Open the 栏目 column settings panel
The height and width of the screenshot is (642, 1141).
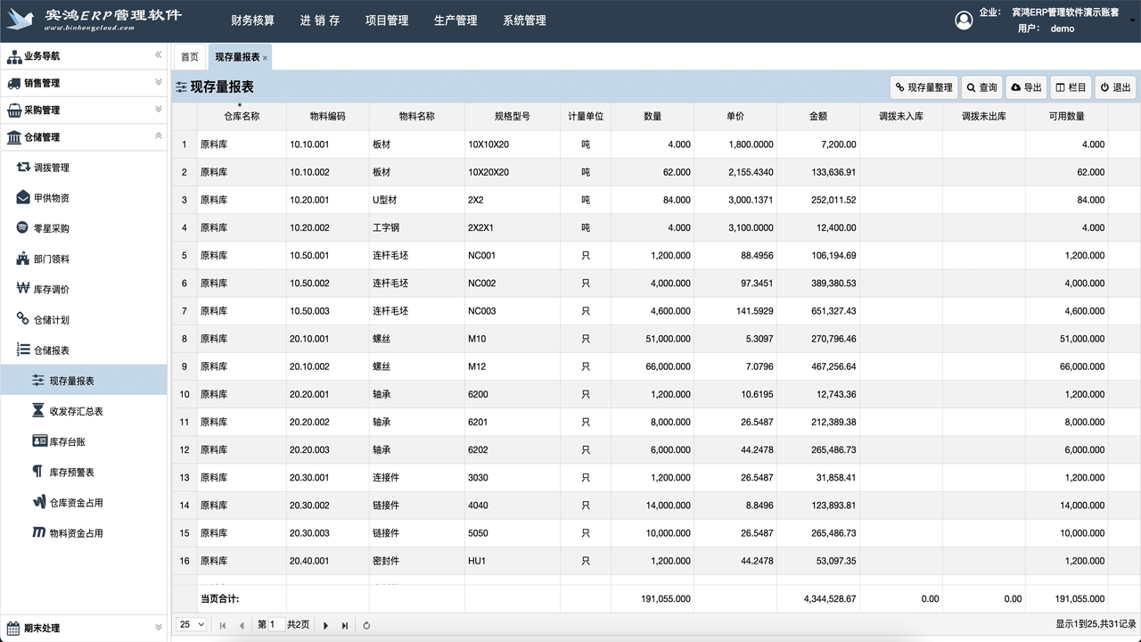pyautogui.click(x=1070, y=86)
